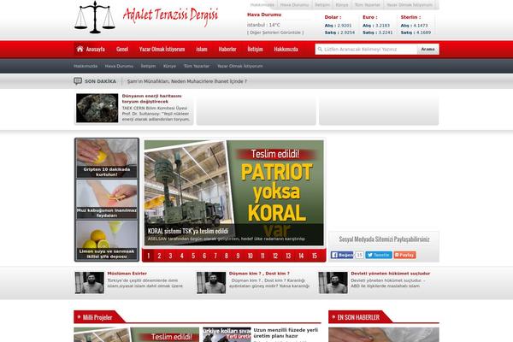Open Düşman kim ? , Dost kim ? article
This screenshot has width=513, height=342.
pyautogui.click(x=259, y=274)
